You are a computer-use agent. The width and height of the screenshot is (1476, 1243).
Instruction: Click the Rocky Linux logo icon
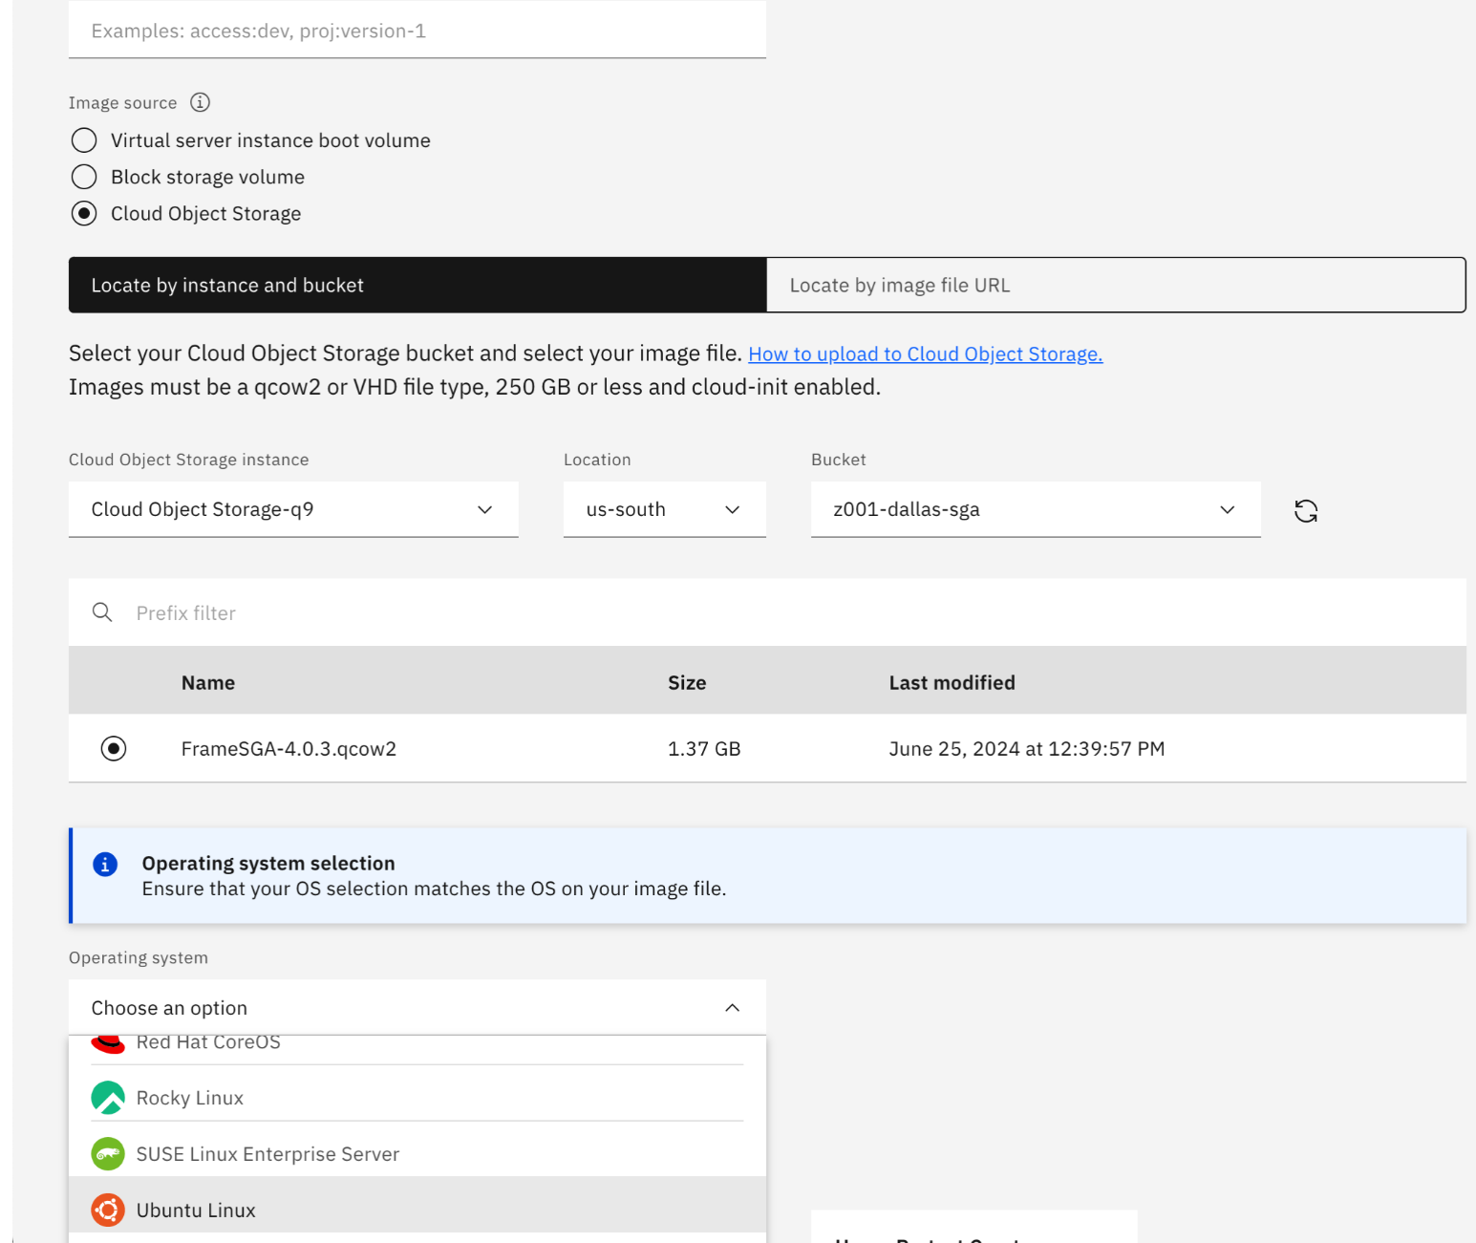point(108,1098)
